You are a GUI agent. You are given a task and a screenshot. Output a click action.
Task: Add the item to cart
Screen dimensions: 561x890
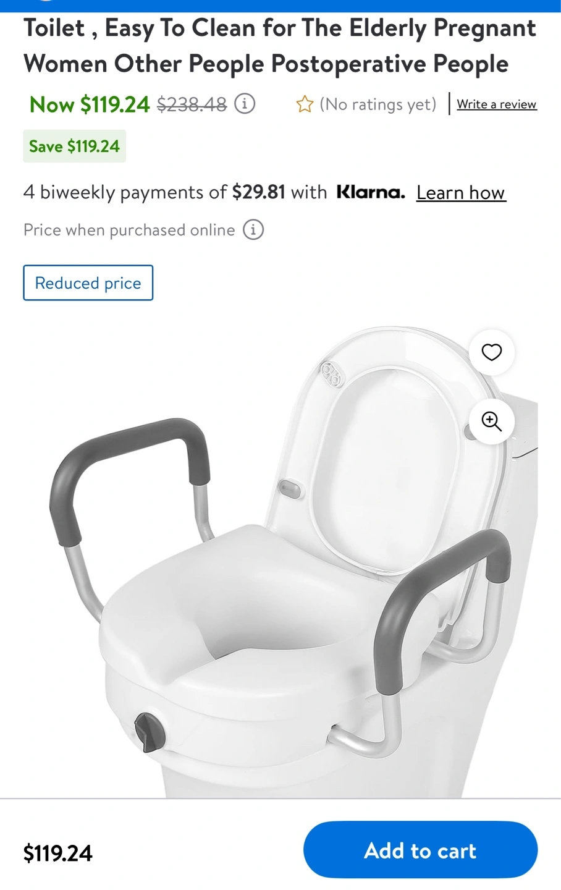click(420, 850)
